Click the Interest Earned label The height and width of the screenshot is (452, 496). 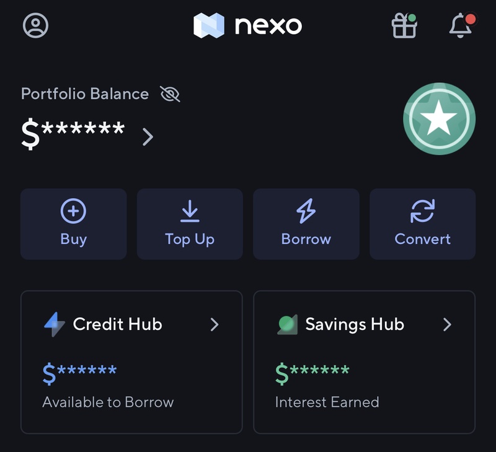point(327,402)
